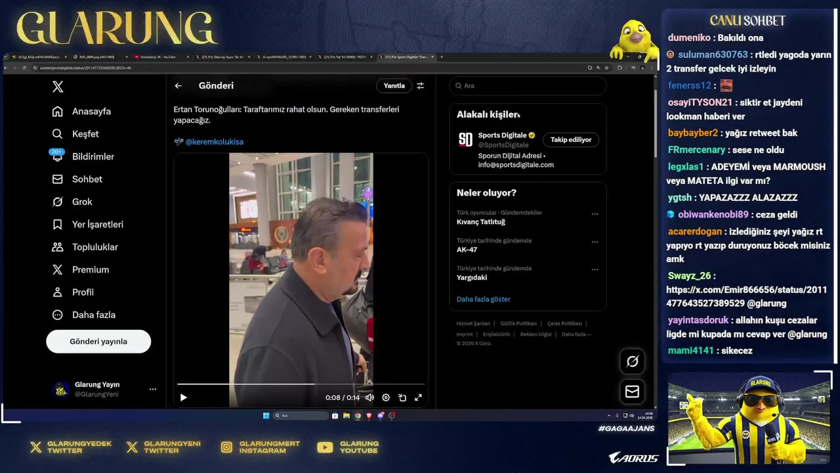The width and height of the screenshot is (840, 473).
Task: Click the Ara search field
Action: [528, 86]
